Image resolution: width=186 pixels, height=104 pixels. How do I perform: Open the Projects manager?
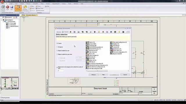(x=3, y=8)
